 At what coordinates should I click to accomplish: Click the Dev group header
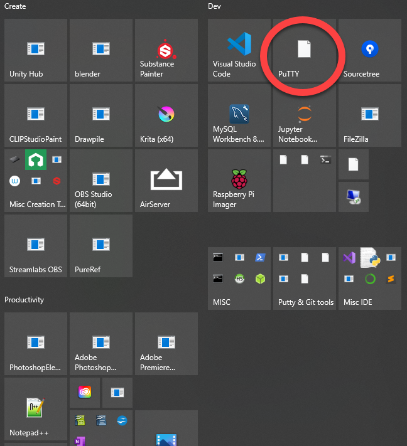pos(214,6)
